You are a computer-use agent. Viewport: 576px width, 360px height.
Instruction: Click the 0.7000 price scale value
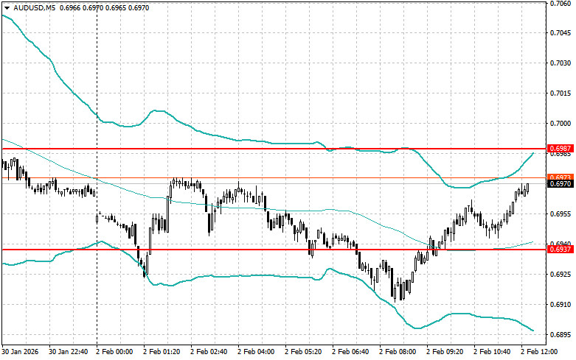coord(561,124)
